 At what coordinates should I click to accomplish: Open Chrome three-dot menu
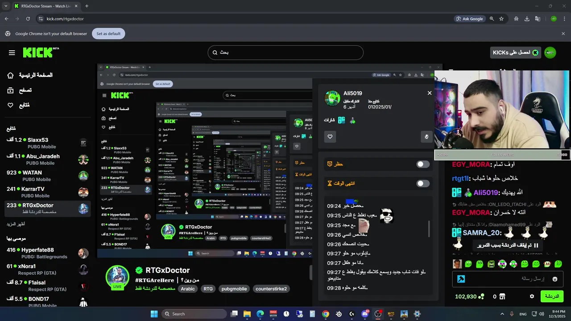(x=565, y=19)
